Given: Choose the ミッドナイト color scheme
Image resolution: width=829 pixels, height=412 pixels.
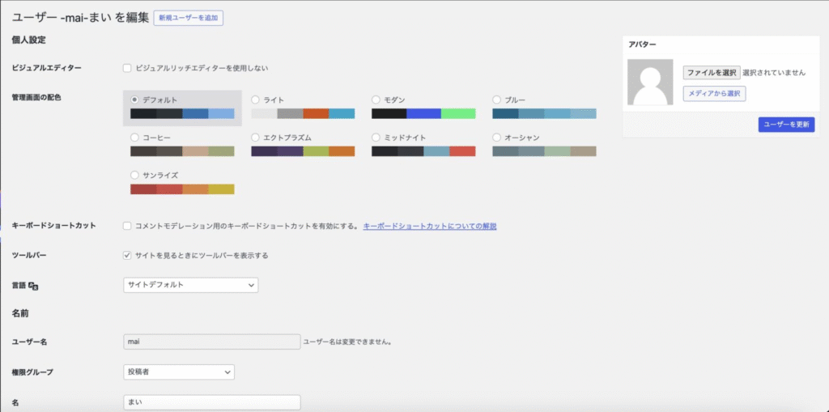Looking at the screenshot, I should pyautogui.click(x=376, y=138).
